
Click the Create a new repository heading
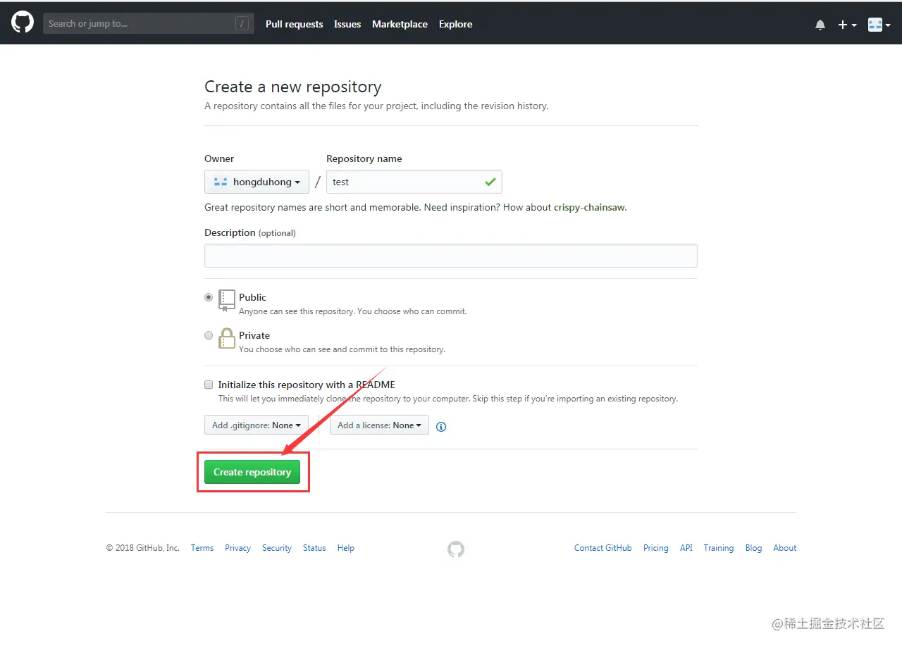pos(293,87)
